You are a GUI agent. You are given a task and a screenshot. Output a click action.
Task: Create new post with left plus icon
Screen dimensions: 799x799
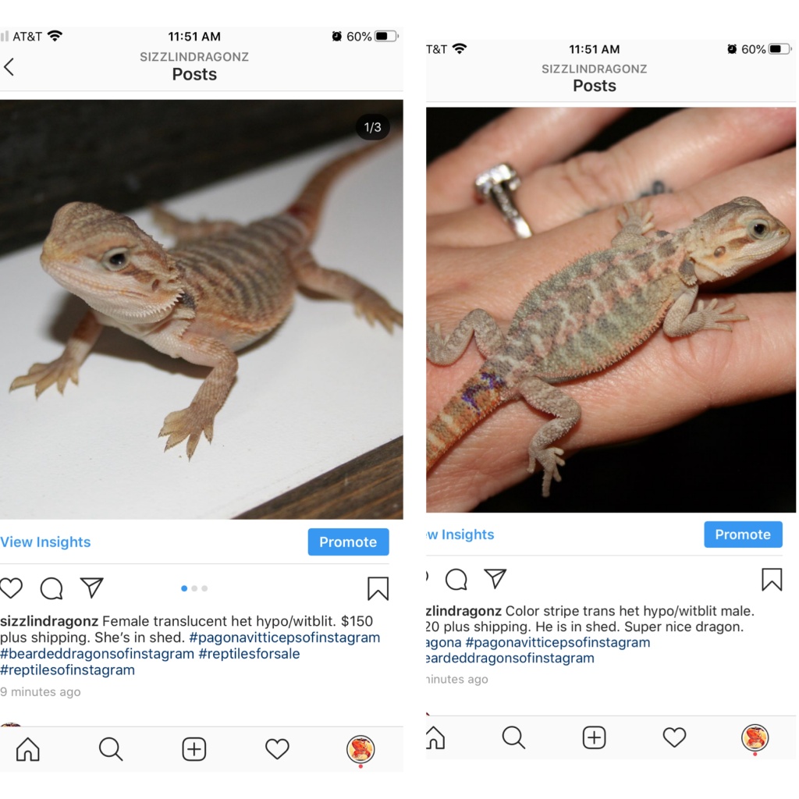(194, 749)
